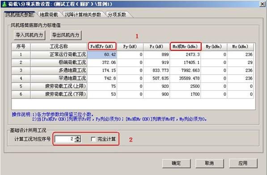
Task: Click Fz cell with value 507.635
Action: pyautogui.click(x=157, y=78)
